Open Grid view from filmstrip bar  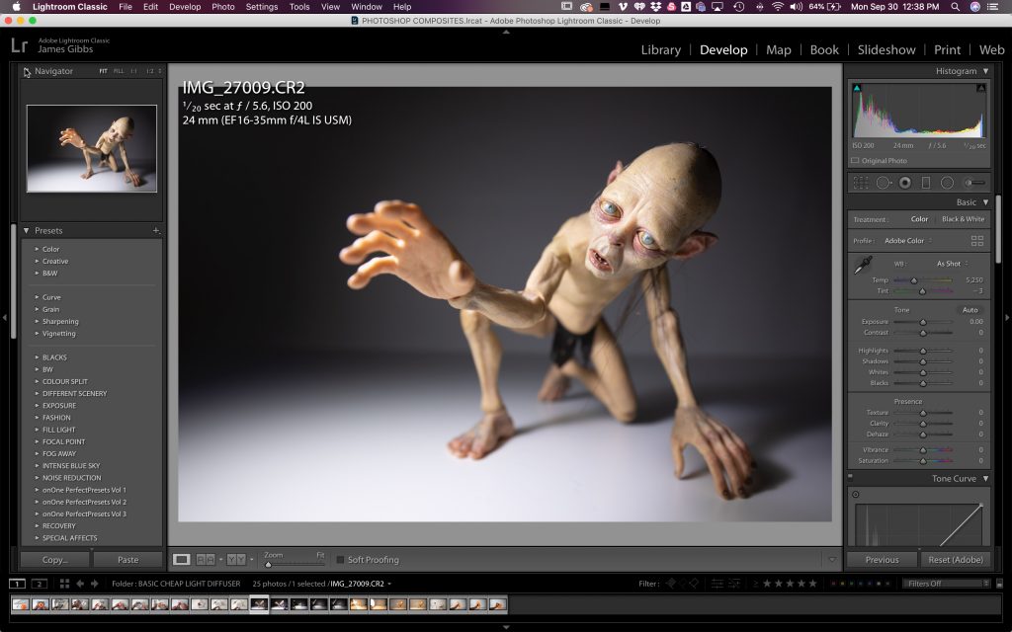pyautogui.click(x=64, y=584)
